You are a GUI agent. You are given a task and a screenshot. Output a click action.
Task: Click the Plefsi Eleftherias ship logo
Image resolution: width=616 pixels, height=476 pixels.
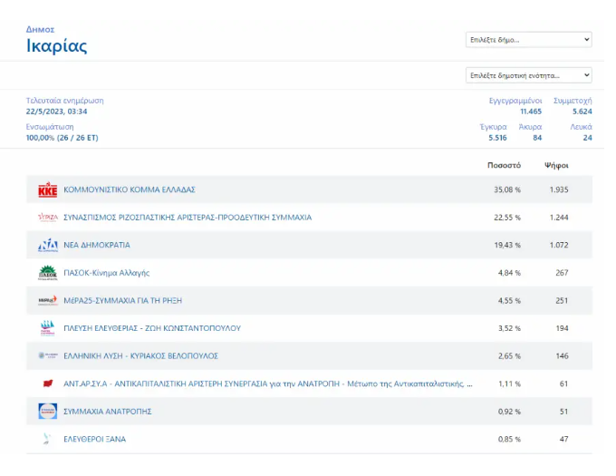(47, 328)
